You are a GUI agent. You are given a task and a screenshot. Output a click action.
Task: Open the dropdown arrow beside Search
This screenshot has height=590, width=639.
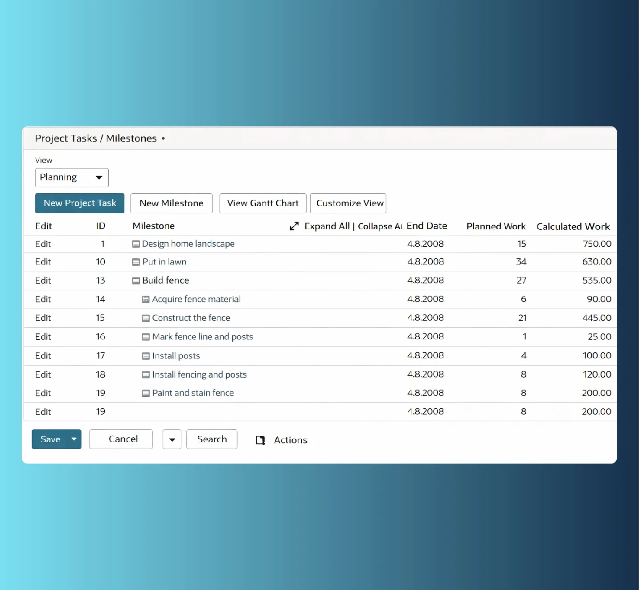point(172,439)
